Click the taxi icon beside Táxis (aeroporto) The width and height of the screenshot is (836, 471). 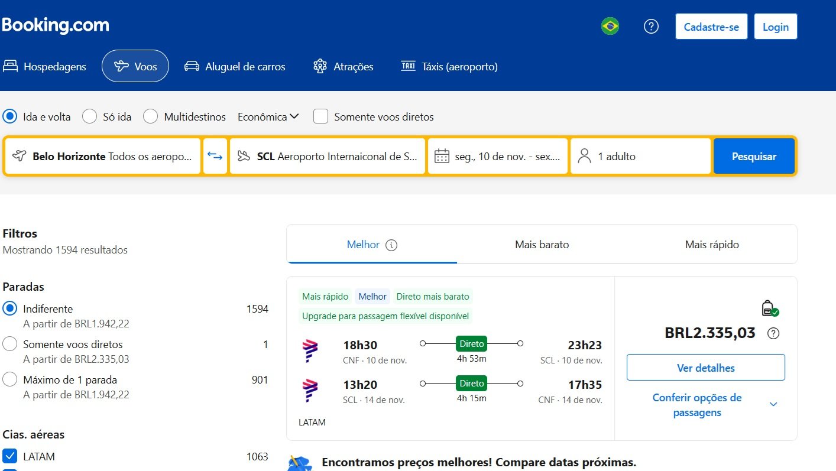pos(408,66)
